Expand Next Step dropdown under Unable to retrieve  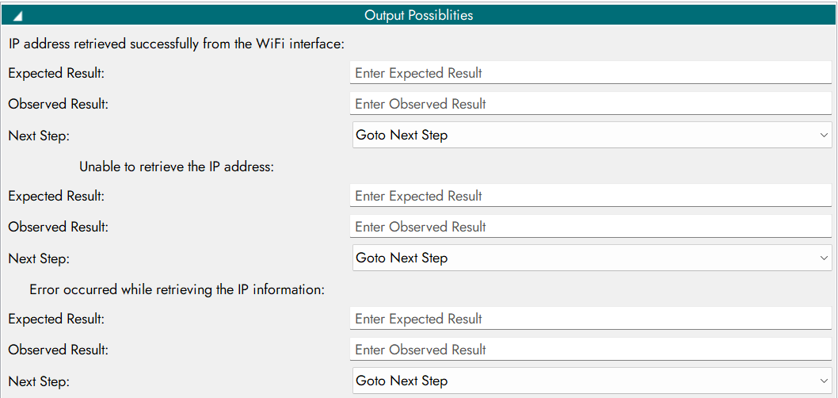click(x=592, y=258)
